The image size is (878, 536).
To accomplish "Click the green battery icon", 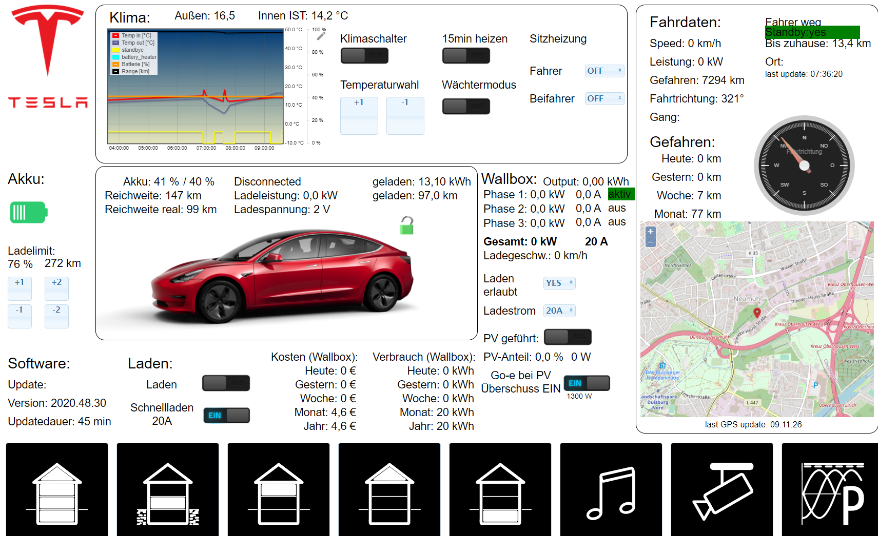I will pyautogui.click(x=29, y=212).
